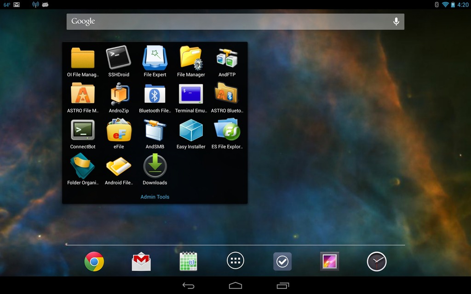Open the all apps drawer
Image resolution: width=471 pixels, height=294 pixels.
pos(235,261)
